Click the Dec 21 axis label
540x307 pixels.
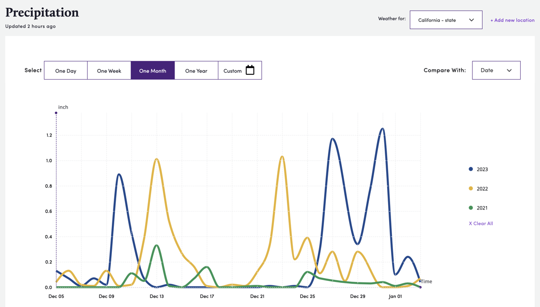(x=257, y=296)
